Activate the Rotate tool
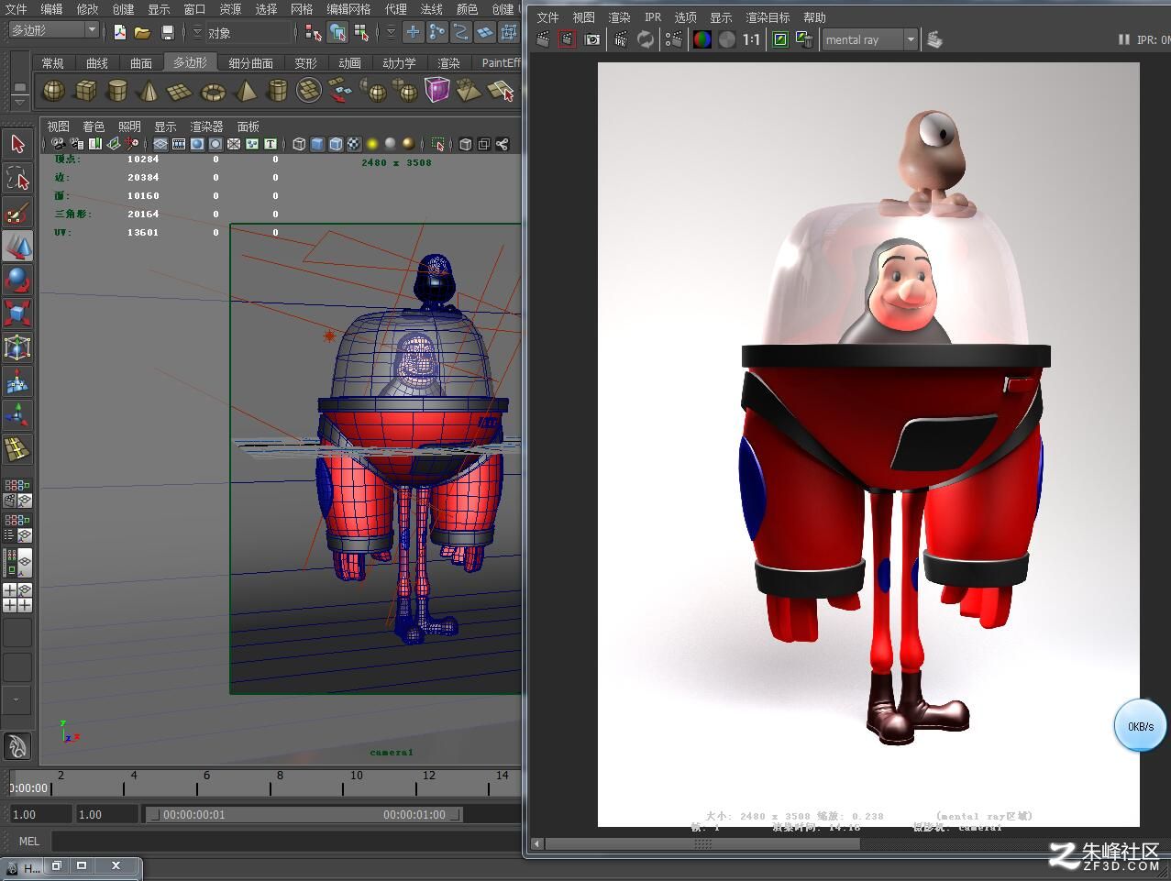 point(17,280)
